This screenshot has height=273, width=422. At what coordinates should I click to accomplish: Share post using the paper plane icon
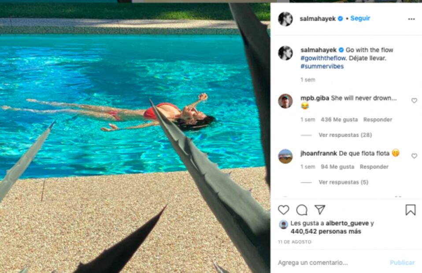click(x=320, y=210)
